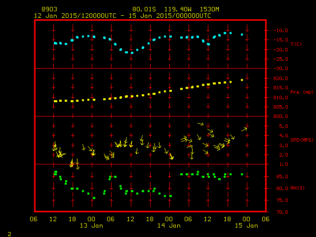Viewport: 316px width, 237px height.
Task: Click the 15 Jan date label
Action: [x=246, y=226]
